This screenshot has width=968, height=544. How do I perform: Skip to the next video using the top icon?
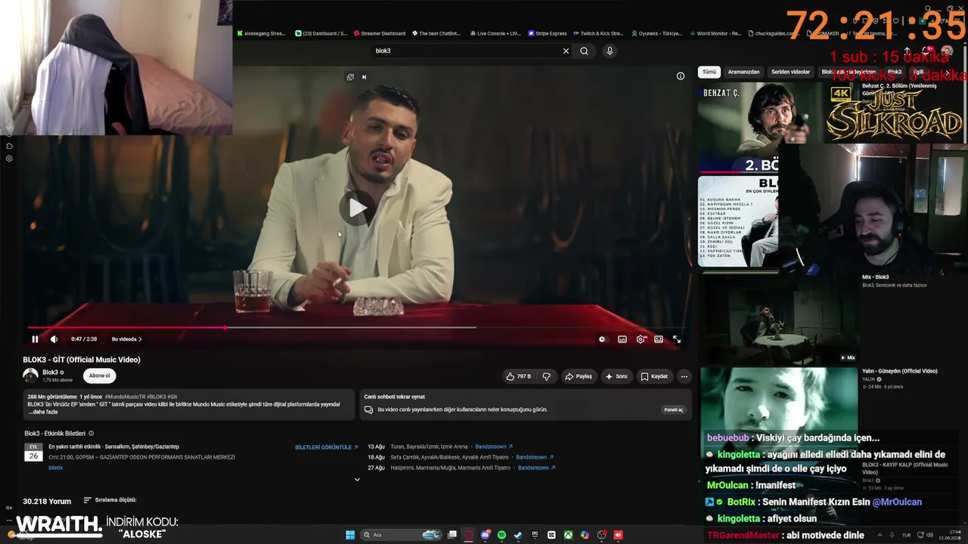364,77
